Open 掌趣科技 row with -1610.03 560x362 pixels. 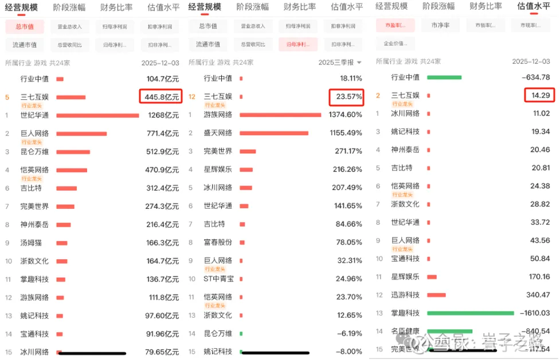pyautogui.click(x=463, y=313)
